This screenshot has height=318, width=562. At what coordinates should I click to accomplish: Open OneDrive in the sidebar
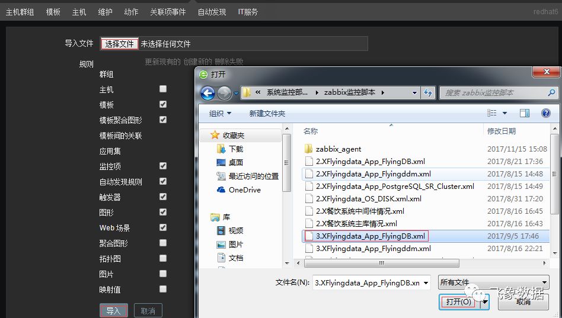pos(239,189)
